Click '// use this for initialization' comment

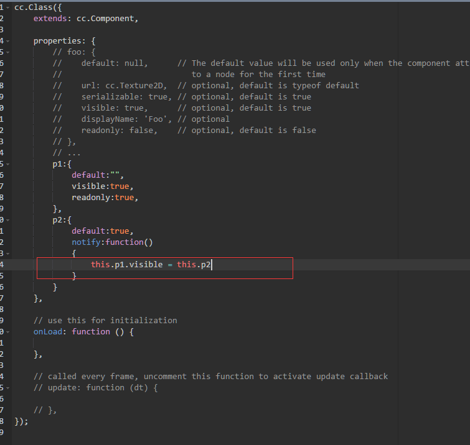[105, 321]
